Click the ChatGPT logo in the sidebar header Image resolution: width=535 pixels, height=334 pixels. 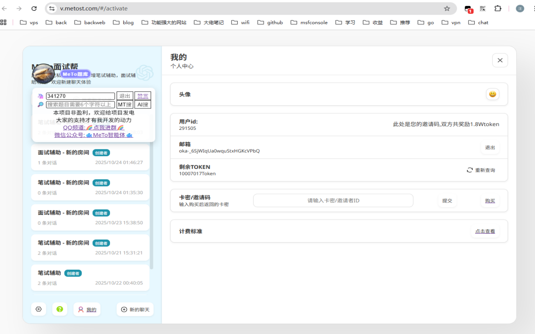pyautogui.click(x=145, y=73)
